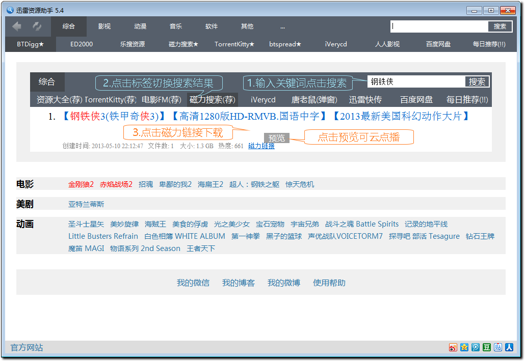The width and height of the screenshot is (525, 361).
Task: Select the 每日推荐(!!) tab in the top navigation
Action: tap(489, 44)
